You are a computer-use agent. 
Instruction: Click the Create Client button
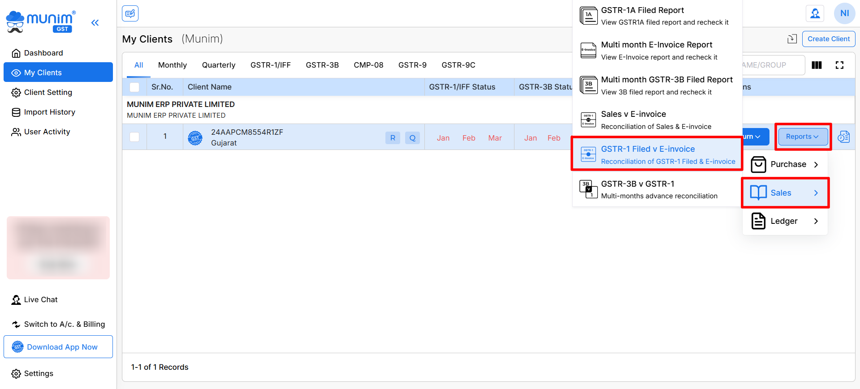pyautogui.click(x=828, y=39)
